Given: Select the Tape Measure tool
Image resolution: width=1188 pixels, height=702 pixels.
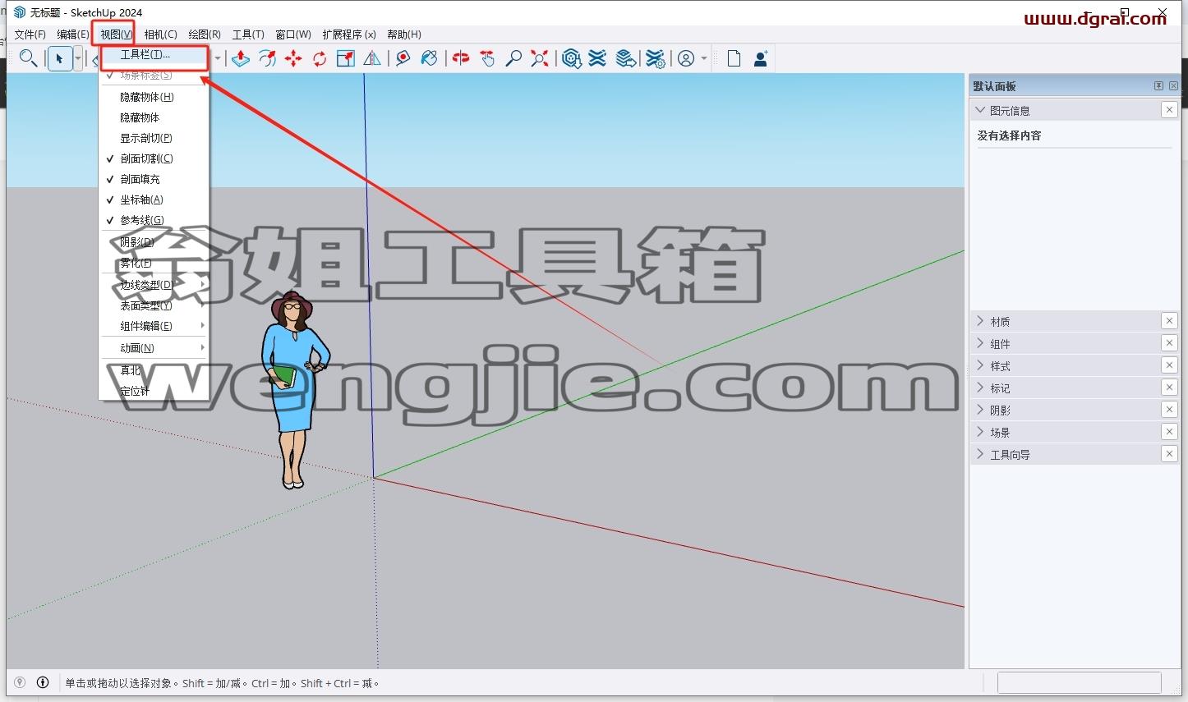Looking at the screenshot, I should tap(403, 58).
